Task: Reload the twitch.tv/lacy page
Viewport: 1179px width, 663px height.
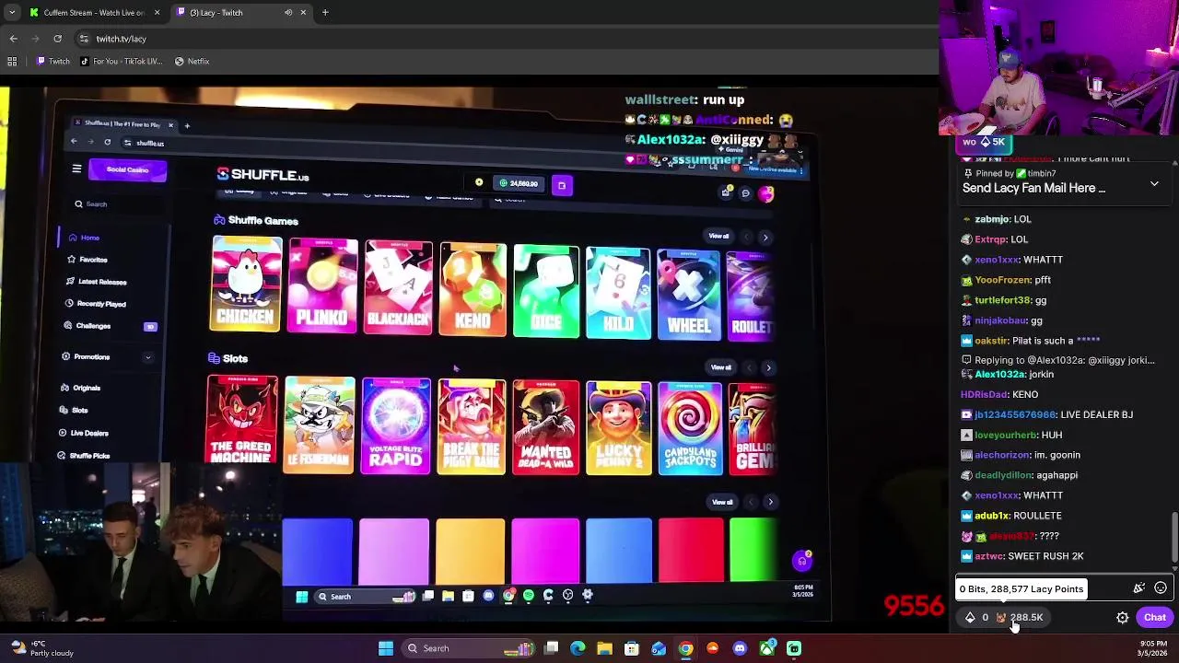Action: tap(57, 39)
